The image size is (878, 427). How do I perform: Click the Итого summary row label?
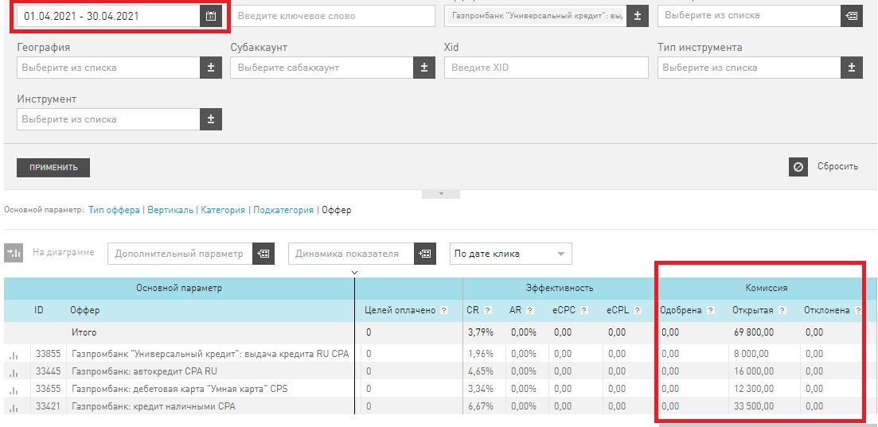click(84, 332)
